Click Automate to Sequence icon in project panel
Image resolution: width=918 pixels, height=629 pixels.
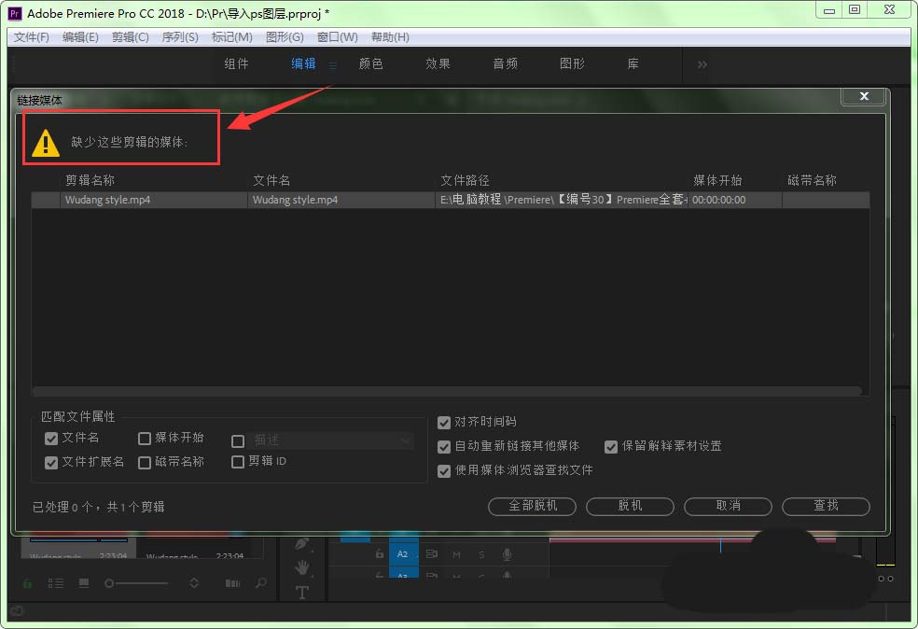click(232, 582)
